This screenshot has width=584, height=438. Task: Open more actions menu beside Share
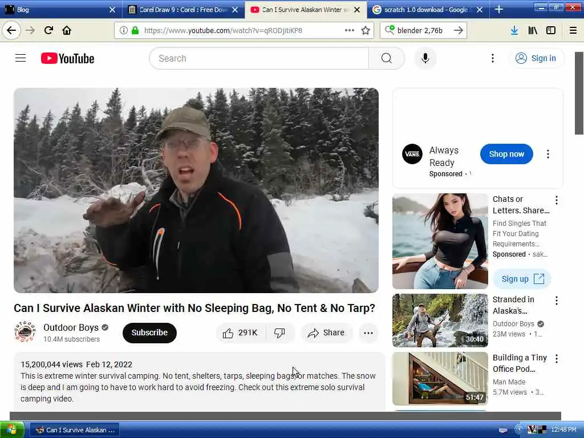point(368,333)
